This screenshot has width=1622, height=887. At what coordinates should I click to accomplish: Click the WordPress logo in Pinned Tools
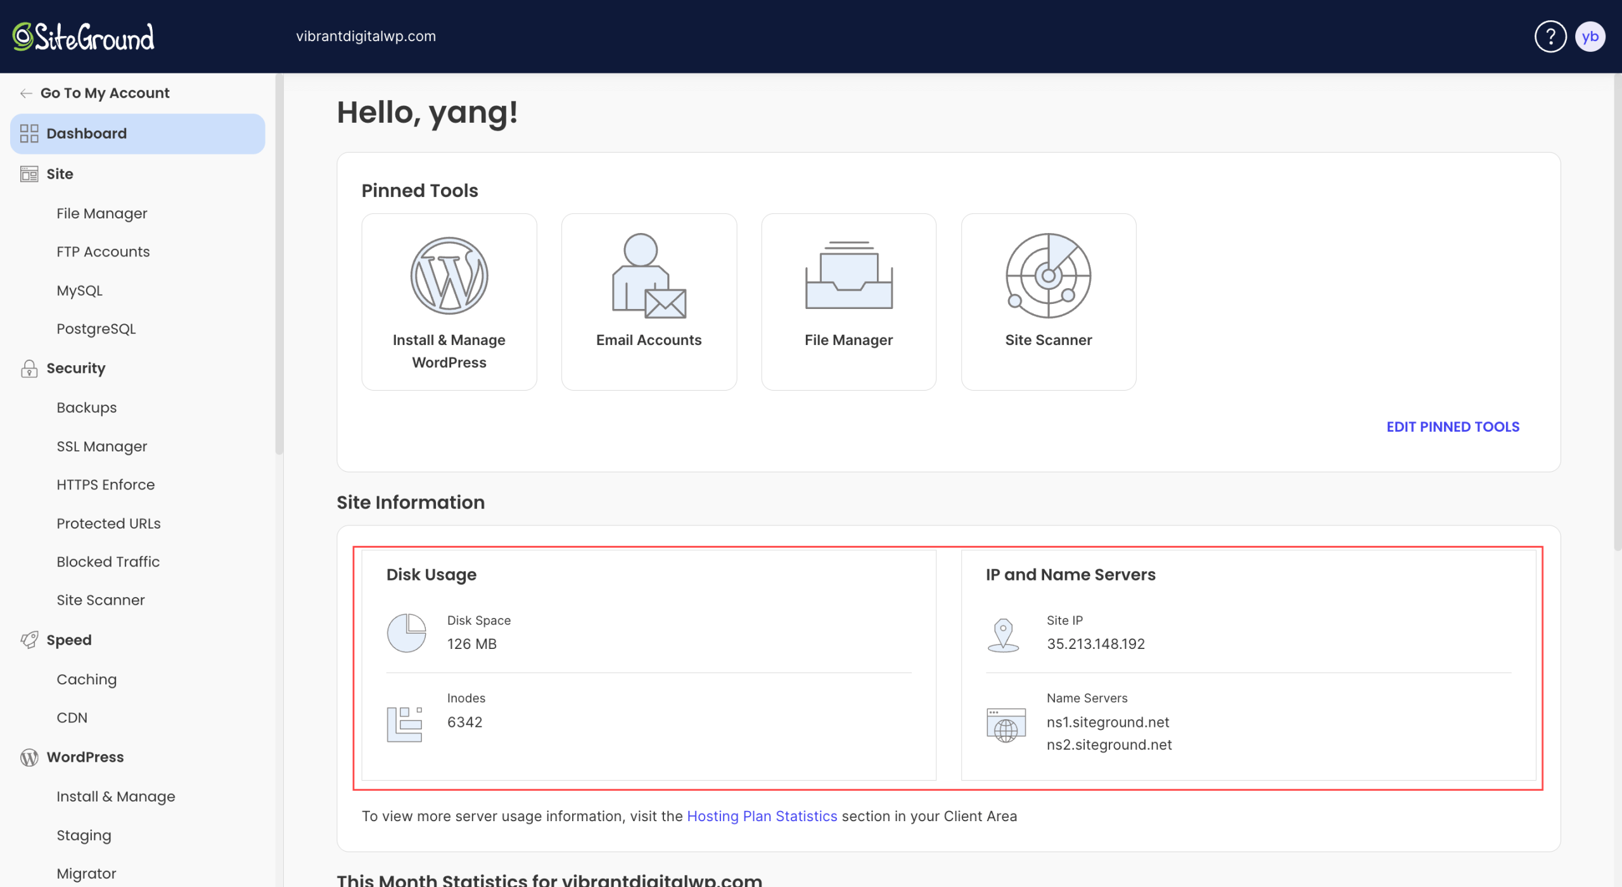(x=449, y=276)
